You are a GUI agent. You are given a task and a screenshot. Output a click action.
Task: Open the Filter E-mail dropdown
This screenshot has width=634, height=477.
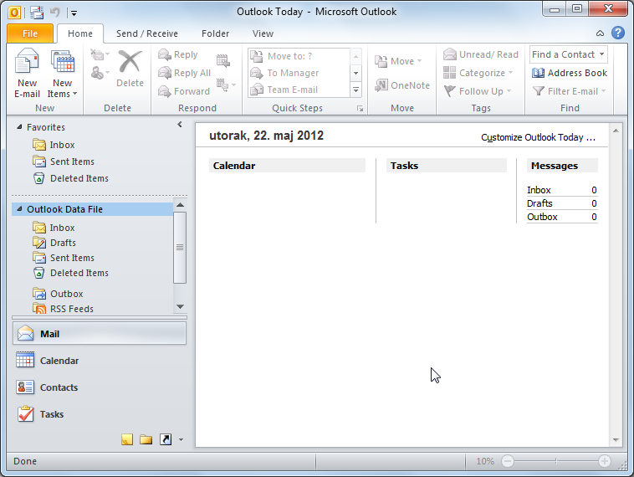(x=570, y=91)
